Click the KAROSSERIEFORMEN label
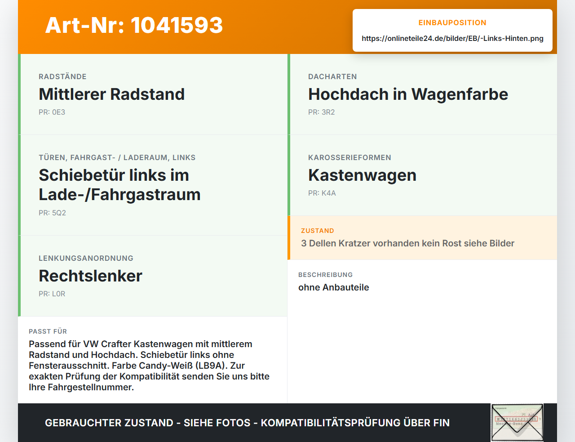The image size is (575, 442). (349, 157)
